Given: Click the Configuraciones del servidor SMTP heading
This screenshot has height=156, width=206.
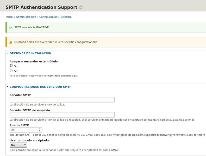Looking at the screenshot, I should tap(40, 87).
